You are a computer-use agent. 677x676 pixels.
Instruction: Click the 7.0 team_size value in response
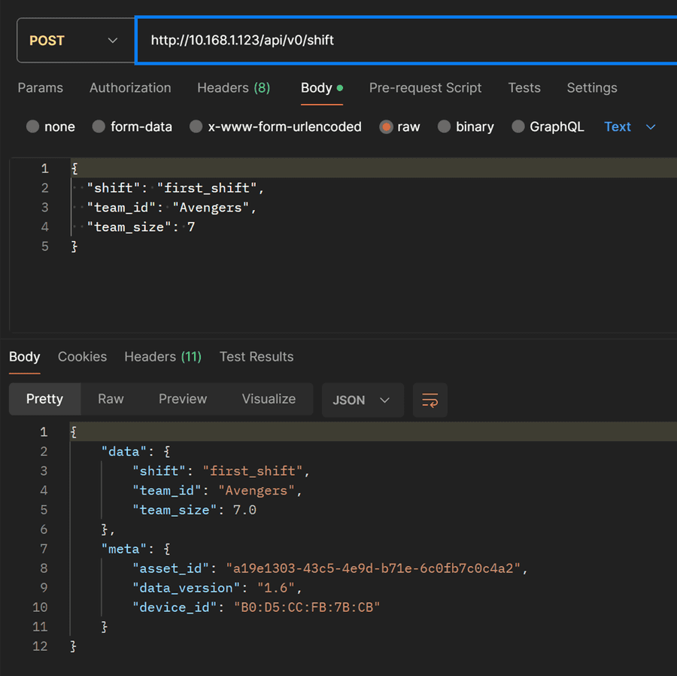(x=244, y=510)
